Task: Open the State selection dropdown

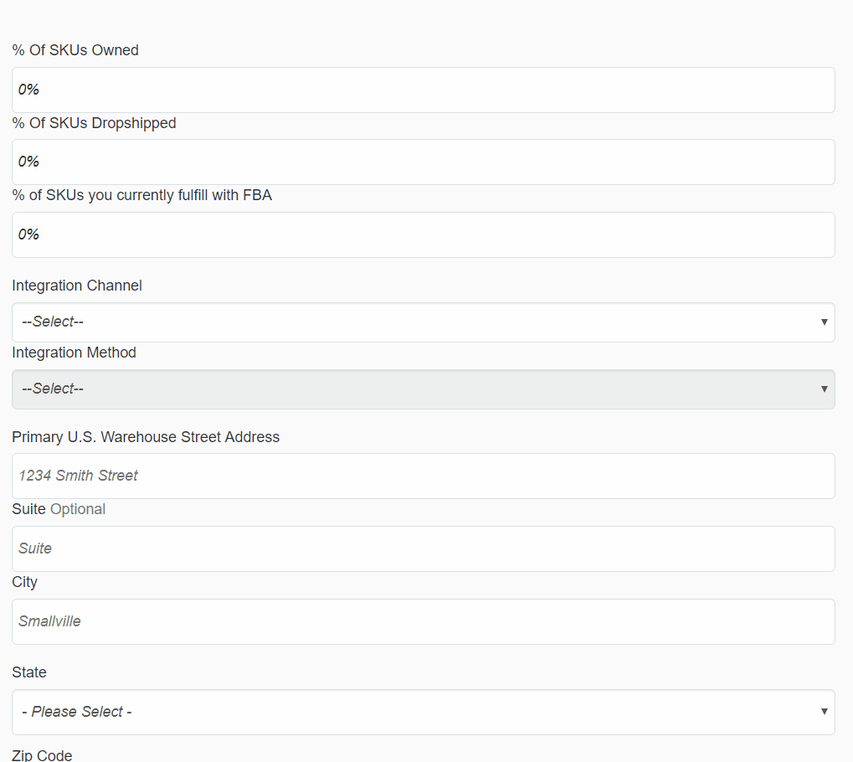Action: 424,713
